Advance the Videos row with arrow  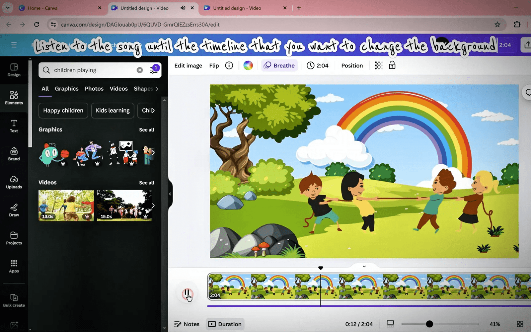point(153,206)
